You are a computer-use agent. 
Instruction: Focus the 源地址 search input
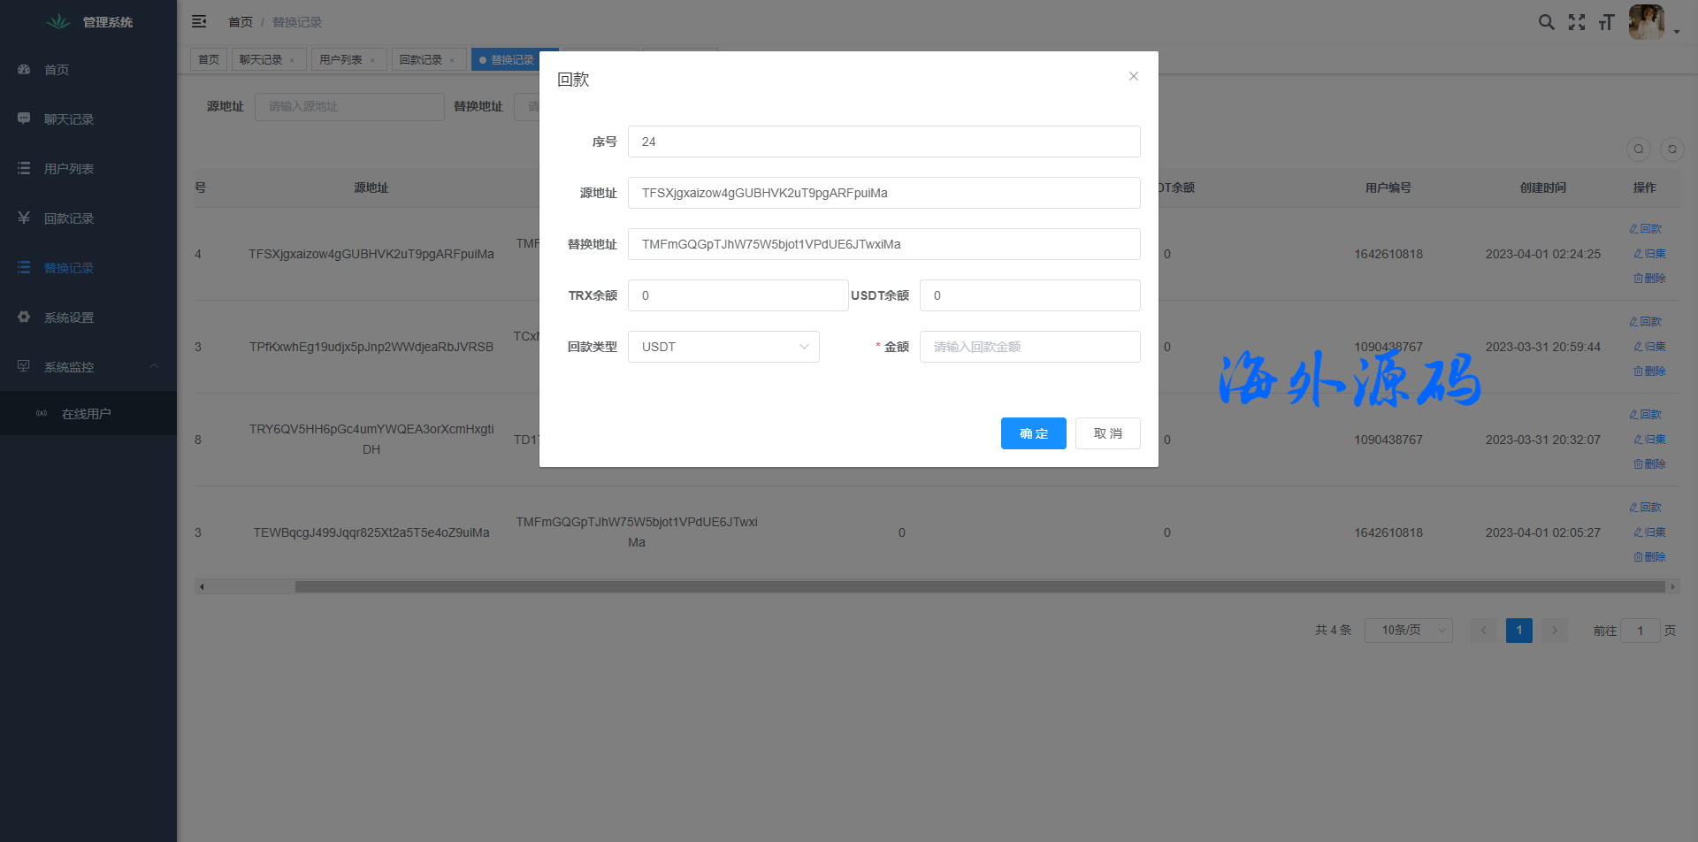349,106
